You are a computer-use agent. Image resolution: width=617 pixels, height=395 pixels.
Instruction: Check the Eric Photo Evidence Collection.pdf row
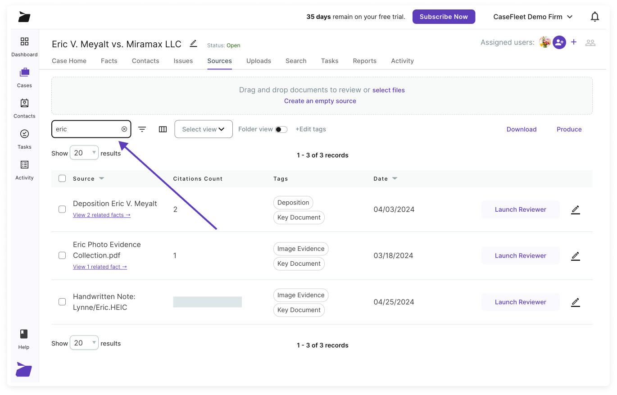pyautogui.click(x=62, y=255)
